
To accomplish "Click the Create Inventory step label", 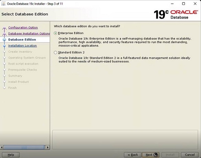I will (x=20, y=52).
